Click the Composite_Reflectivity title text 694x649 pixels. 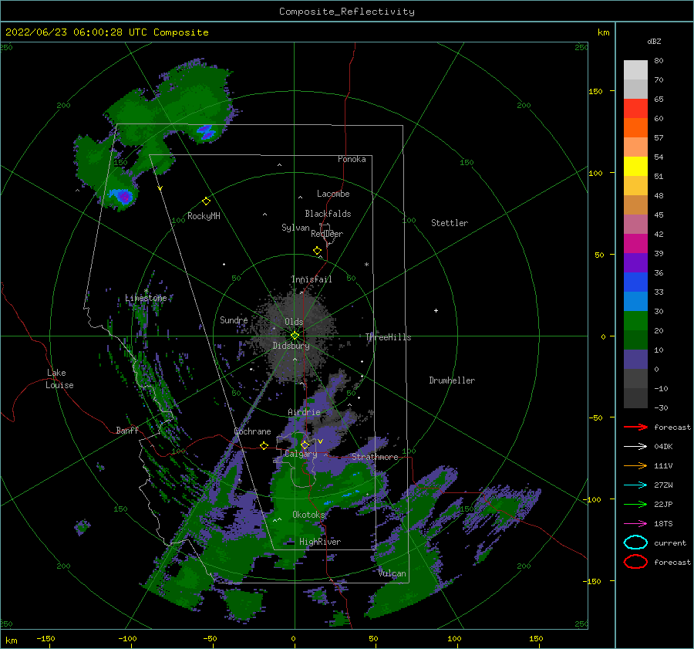click(346, 12)
